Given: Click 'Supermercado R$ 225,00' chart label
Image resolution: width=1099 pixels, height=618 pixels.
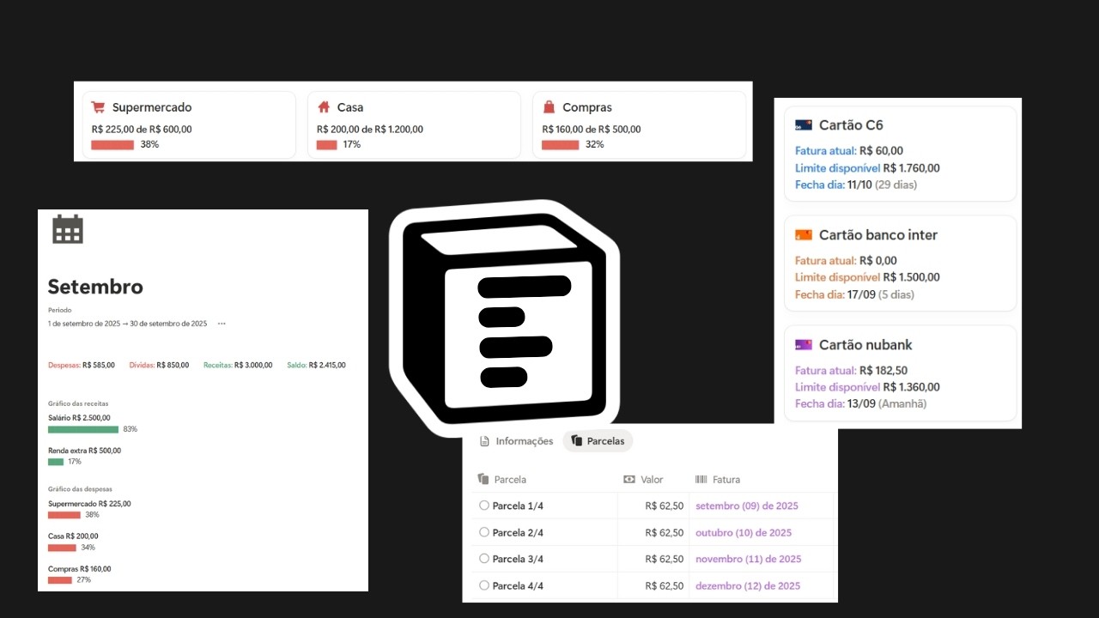Looking at the screenshot, I should pos(89,504).
